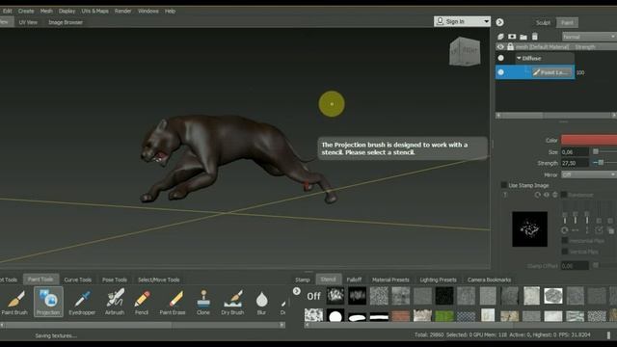Click the Strength slider handle
Image resolution: width=617 pixels, height=347 pixels.
click(x=601, y=163)
